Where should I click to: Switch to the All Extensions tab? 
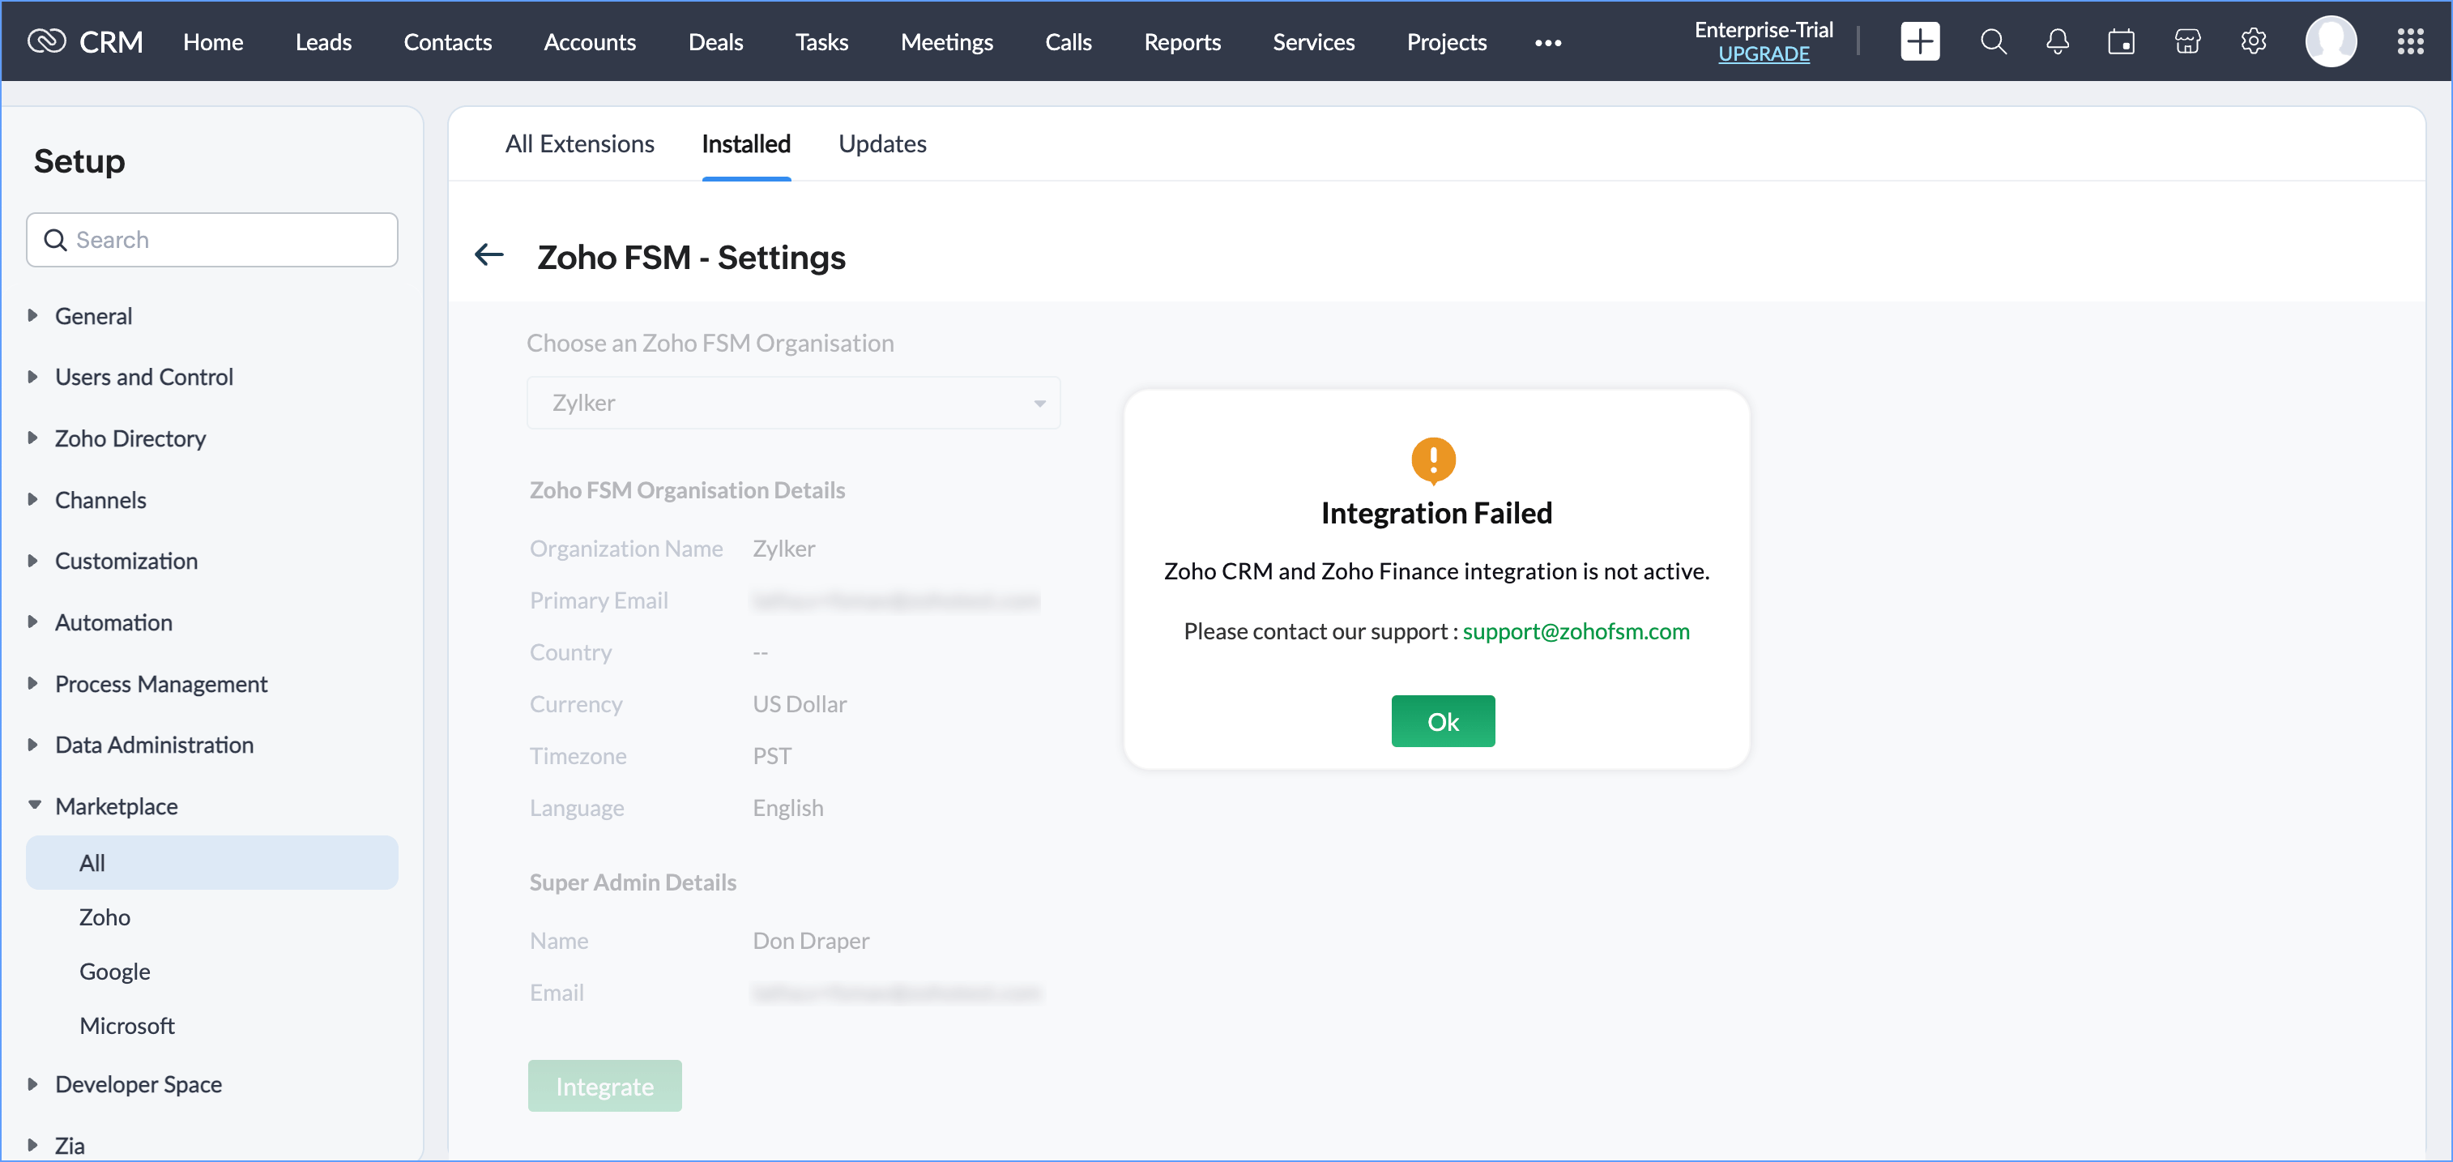(579, 143)
